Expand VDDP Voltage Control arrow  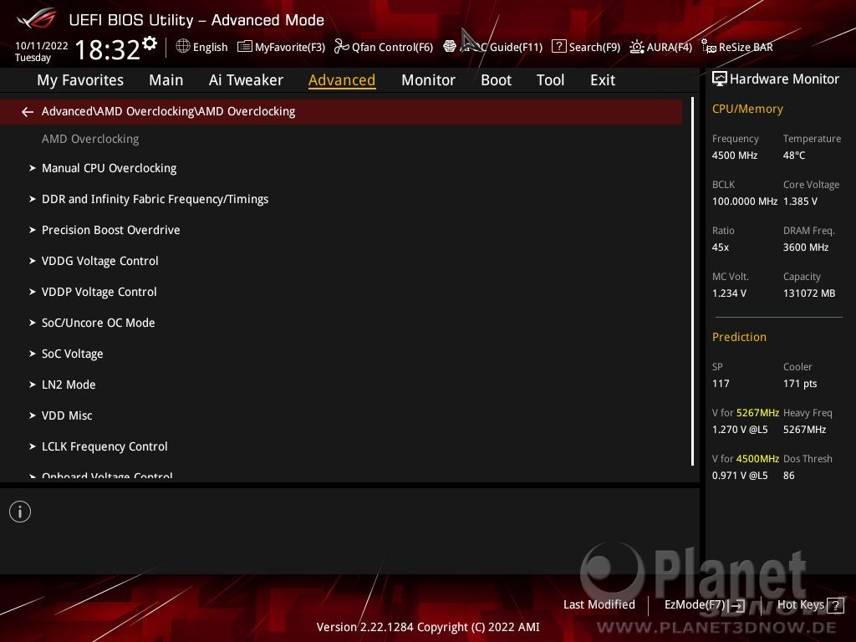[x=33, y=292]
